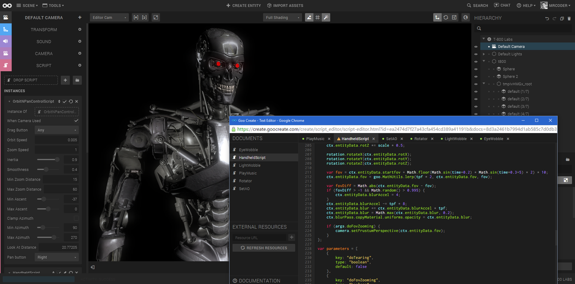The height and width of the screenshot is (284, 575).
Task: Open the Editor Cam dropdown
Action: [109, 18]
